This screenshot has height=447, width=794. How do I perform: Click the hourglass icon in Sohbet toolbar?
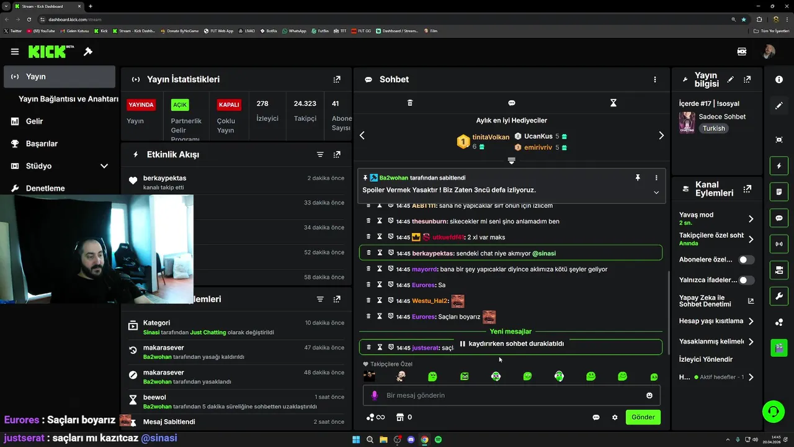613,103
